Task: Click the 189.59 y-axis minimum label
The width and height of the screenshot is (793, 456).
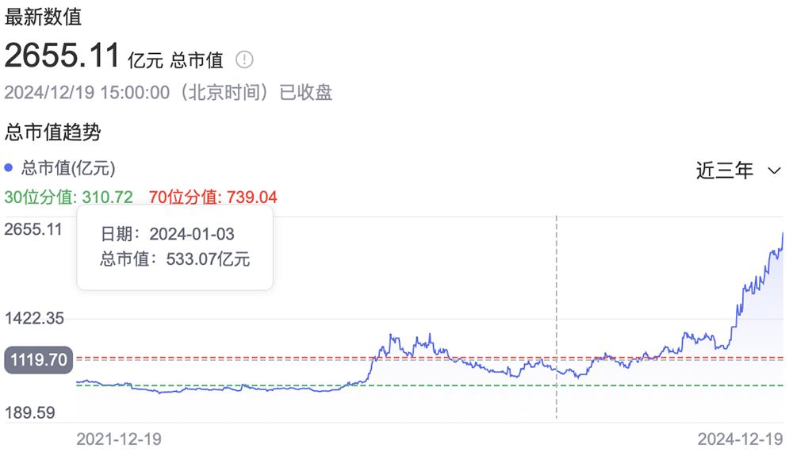Action: [x=29, y=412]
